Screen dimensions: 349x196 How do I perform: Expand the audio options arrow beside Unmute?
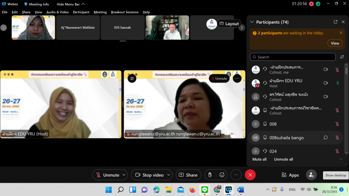tap(124, 175)
